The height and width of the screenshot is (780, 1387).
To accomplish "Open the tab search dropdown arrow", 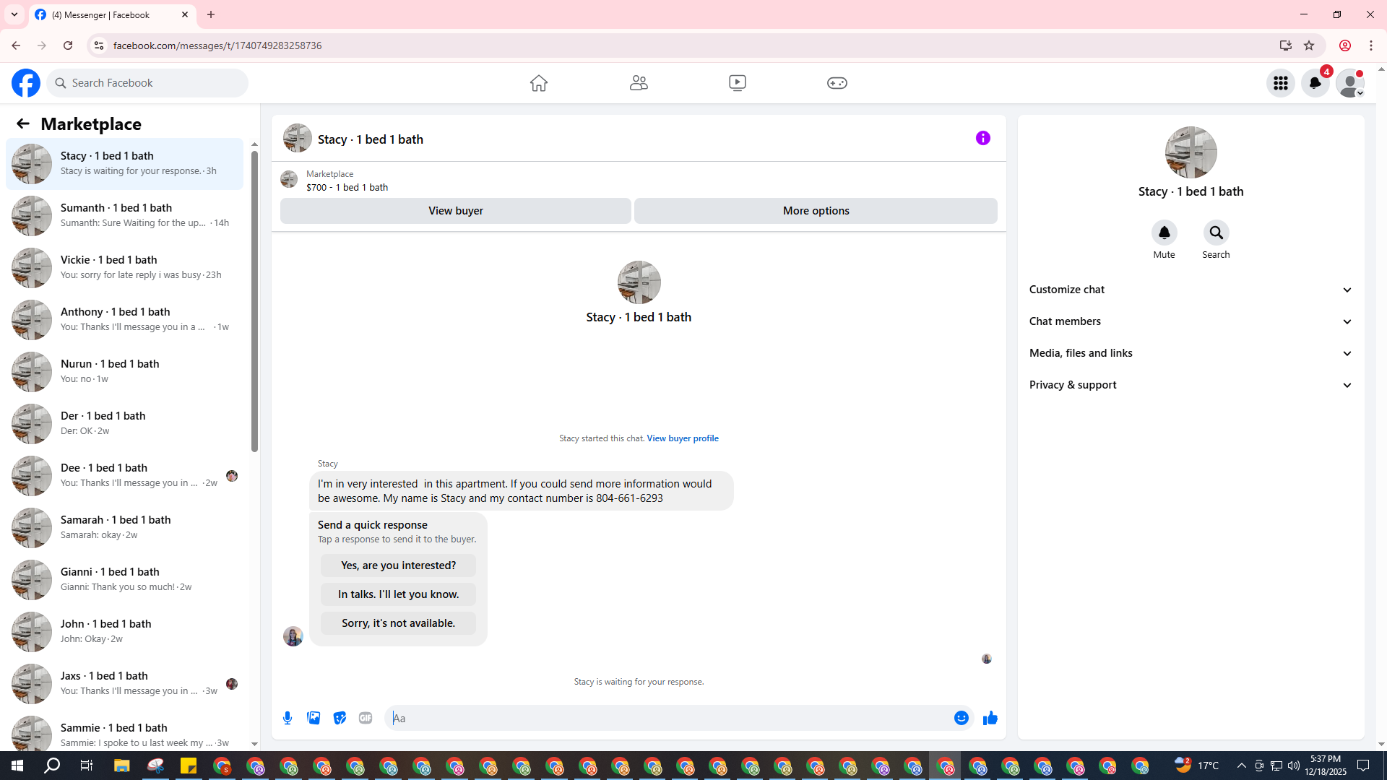I will pyautogui.click(x=14, y=14).
